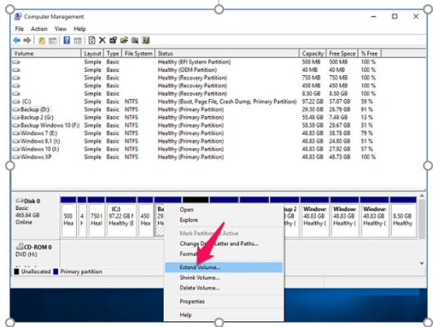The width and height of the screenshot is (433, 327).
Task: Select Shrink Volume in context menu
Action: (224, 278)
